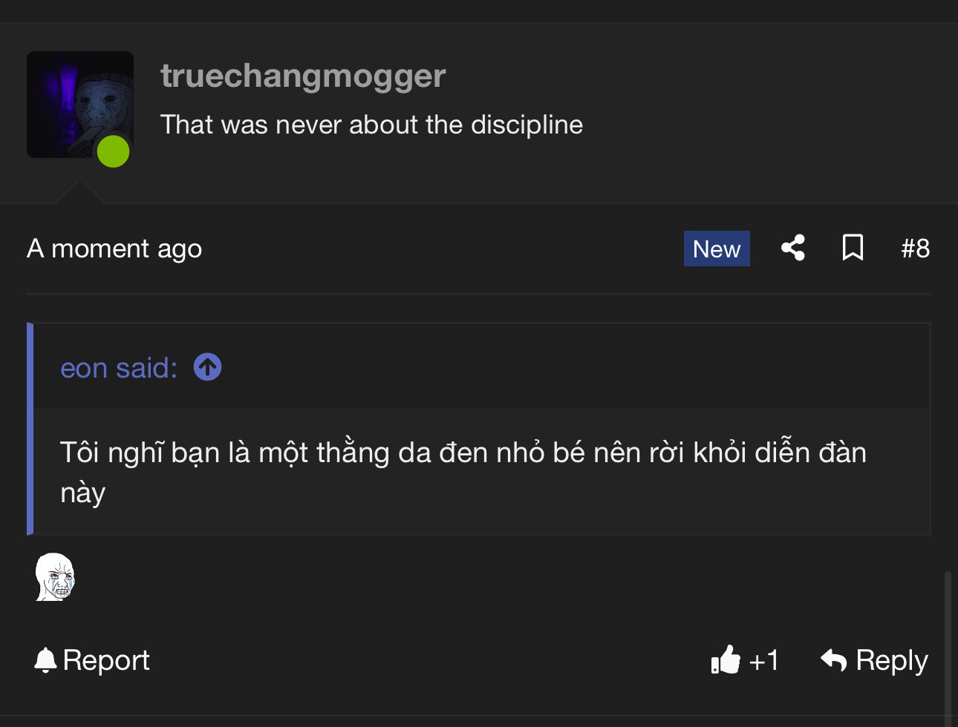Screen dimensions: 958x727
Task: Click the thumbs-up like icon
Action: 726,659
